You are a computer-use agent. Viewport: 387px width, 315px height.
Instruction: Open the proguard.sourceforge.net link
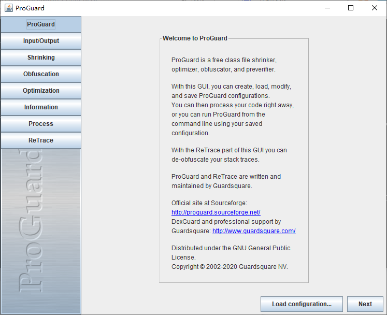(216, 212)
